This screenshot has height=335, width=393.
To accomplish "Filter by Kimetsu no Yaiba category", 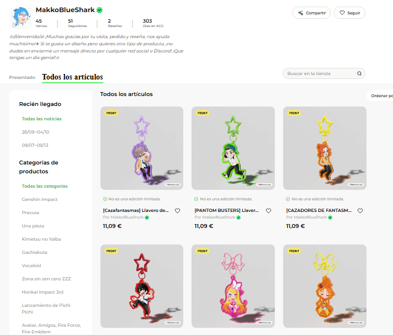I will pyautogui.click(x=41, y=239).
